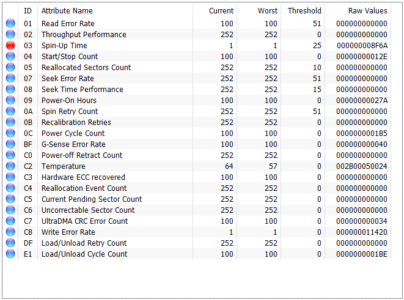Viewport: 404px width, 300px height.
Task: Sort by the Threshold column header
Action: (x=304, y=11)
